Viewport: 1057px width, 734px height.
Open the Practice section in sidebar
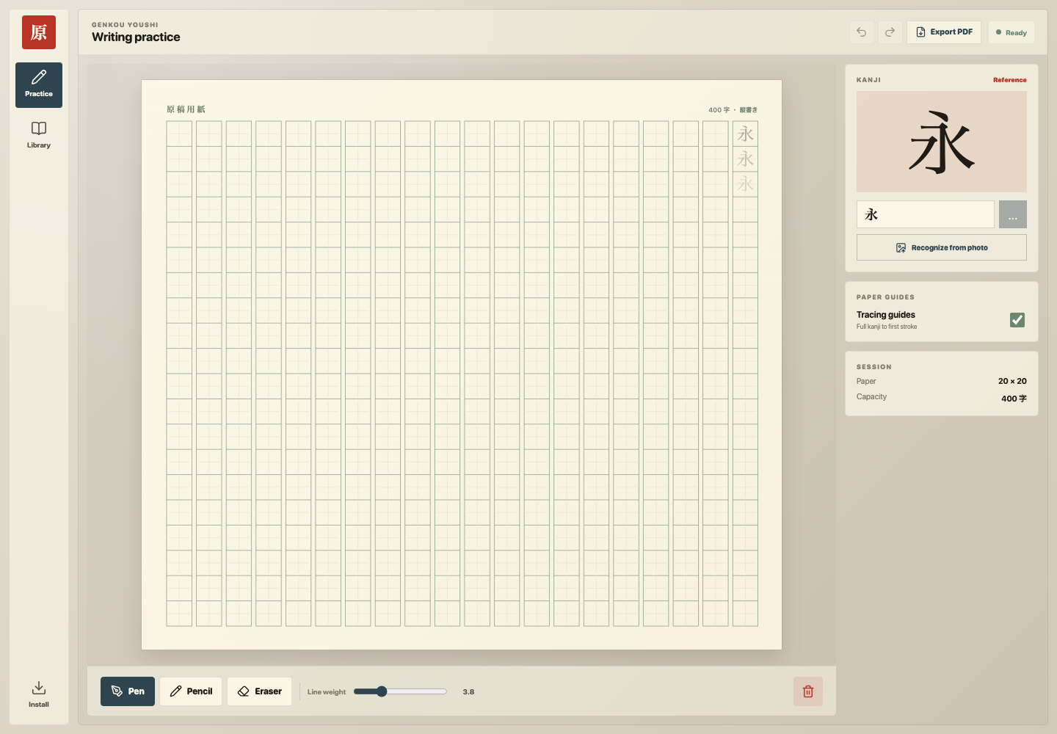(x=39, y=85)
